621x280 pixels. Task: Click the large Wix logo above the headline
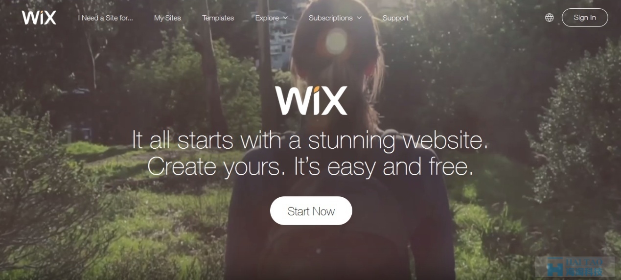pos(311,100)
